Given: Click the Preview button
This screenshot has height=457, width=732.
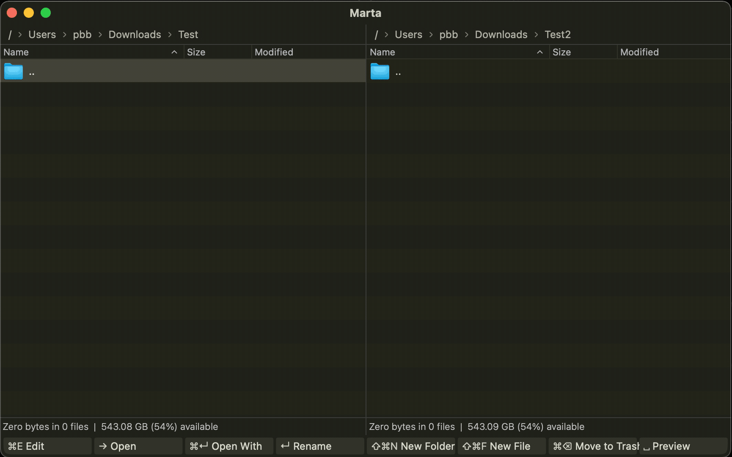Looking at the screenshot, I should click(x=684, y=446).
